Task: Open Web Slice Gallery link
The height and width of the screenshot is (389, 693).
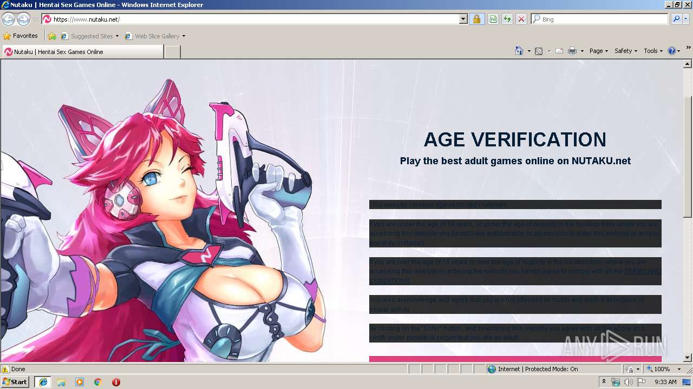Action: pos(152,36)
